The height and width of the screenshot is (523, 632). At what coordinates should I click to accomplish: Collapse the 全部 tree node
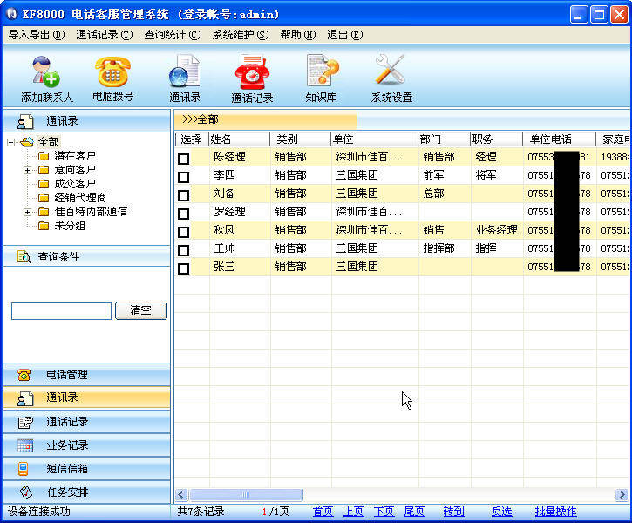10,142
